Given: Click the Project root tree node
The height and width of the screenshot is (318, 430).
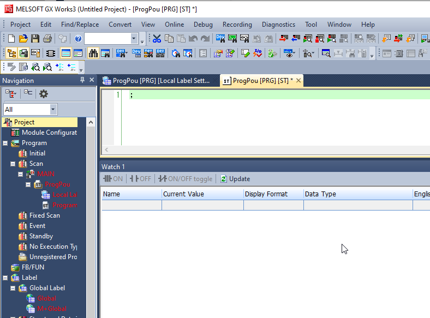Looking at the screenshot, I should (40, 122).
